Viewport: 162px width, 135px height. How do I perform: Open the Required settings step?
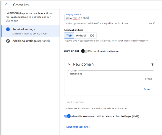[24, 29]
